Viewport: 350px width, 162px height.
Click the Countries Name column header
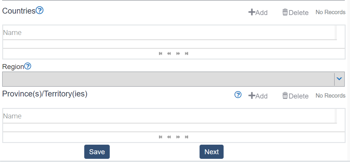(x=12, y=33)
